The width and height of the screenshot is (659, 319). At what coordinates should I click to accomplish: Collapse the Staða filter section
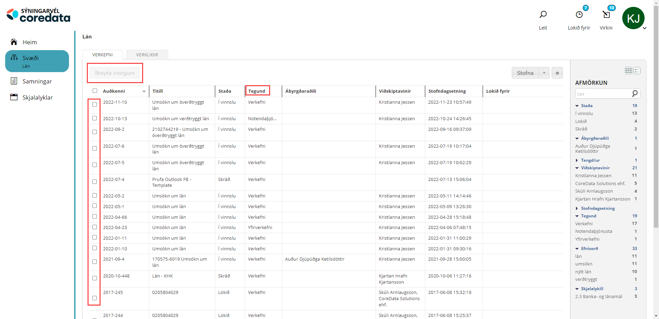tap(577, 106)
